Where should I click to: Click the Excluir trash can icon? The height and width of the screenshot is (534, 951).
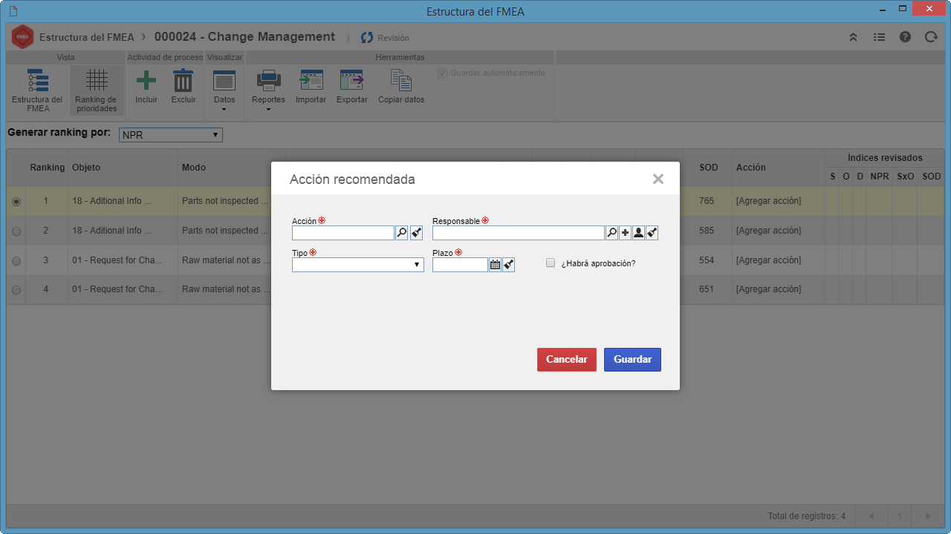point(184,80)
